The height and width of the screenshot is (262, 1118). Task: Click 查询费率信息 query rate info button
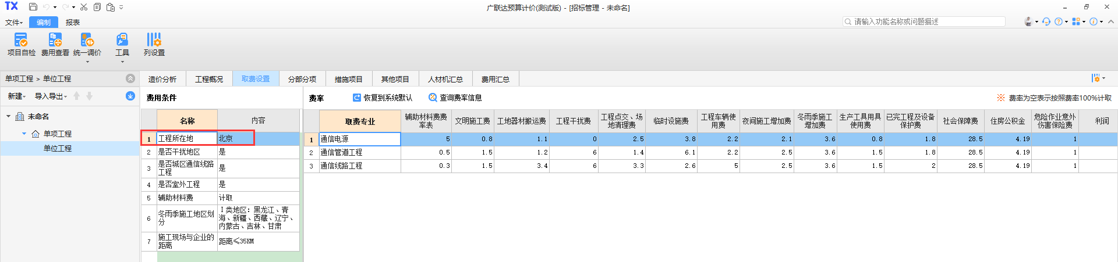(455, 98)
